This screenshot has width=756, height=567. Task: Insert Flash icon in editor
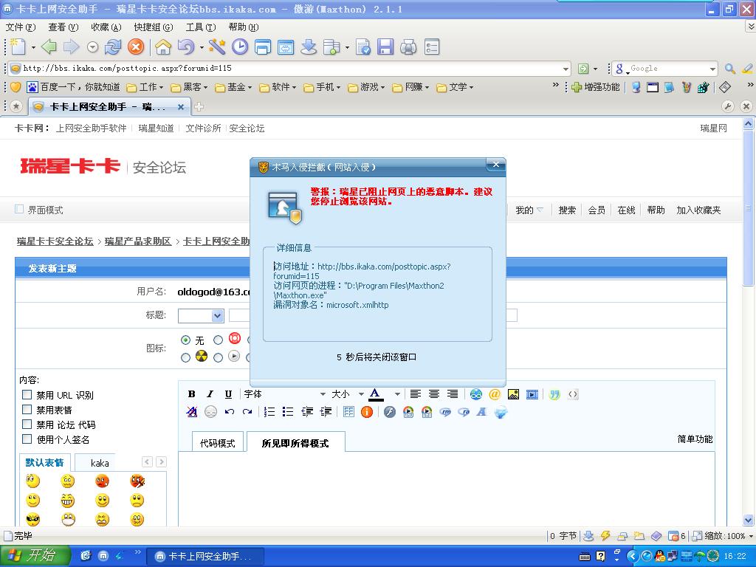pos(390,412)
